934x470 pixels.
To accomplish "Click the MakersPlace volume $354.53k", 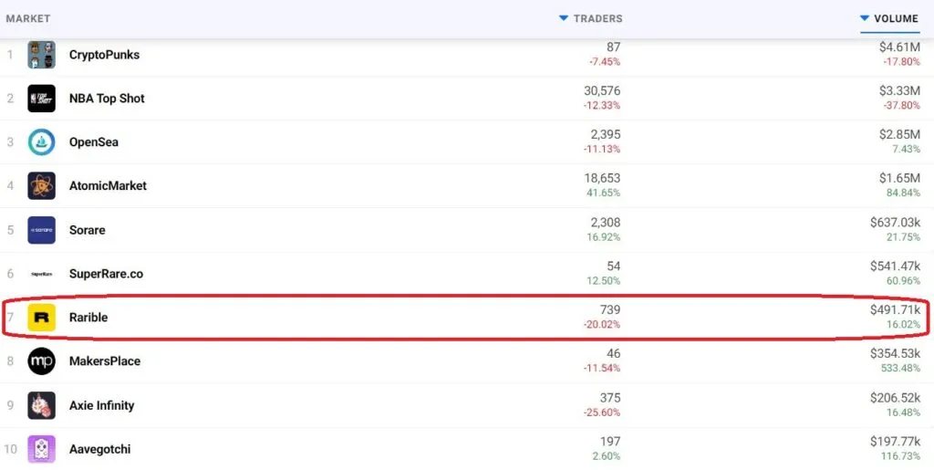I will [x=896, y=354].
